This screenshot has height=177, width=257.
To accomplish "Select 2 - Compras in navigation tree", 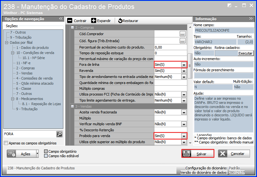I will [25, 68].
